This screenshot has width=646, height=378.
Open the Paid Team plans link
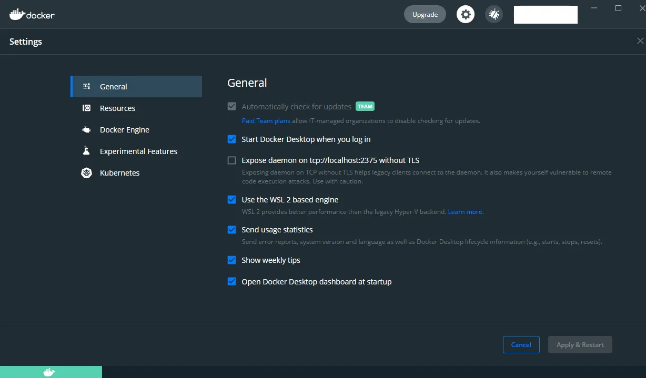tap(266, 121)
